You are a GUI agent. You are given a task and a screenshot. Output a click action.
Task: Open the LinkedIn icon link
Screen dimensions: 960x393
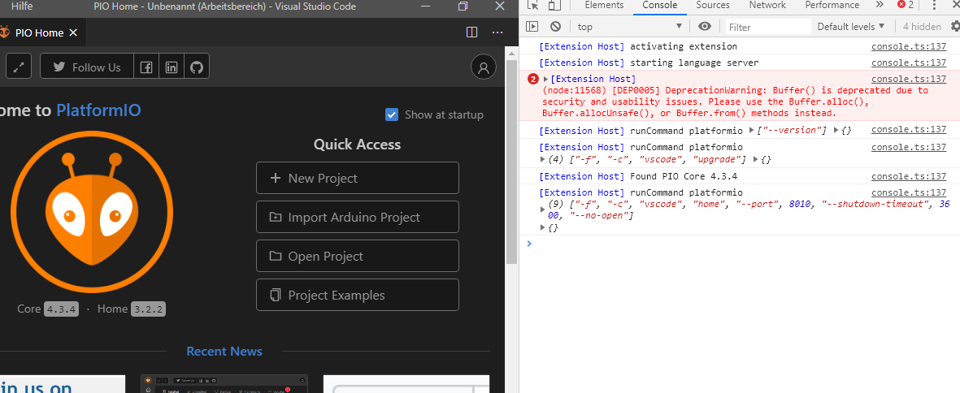click(172, 67)
